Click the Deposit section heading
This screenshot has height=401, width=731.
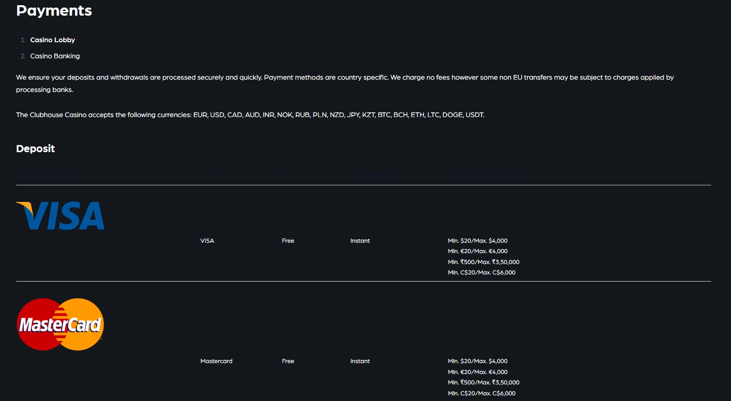coord(36,148)
